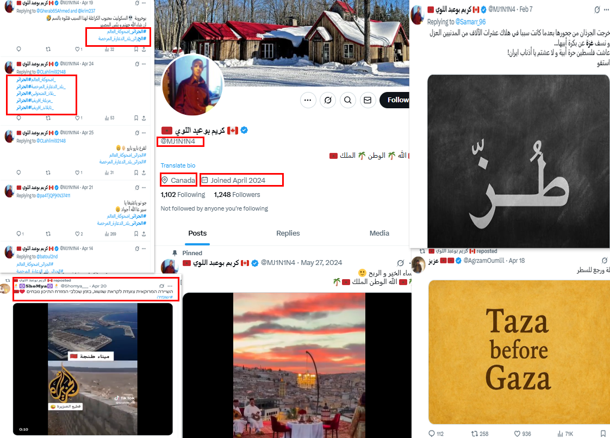
Task: Click the Follow button
Action: (x=395, y=100)
